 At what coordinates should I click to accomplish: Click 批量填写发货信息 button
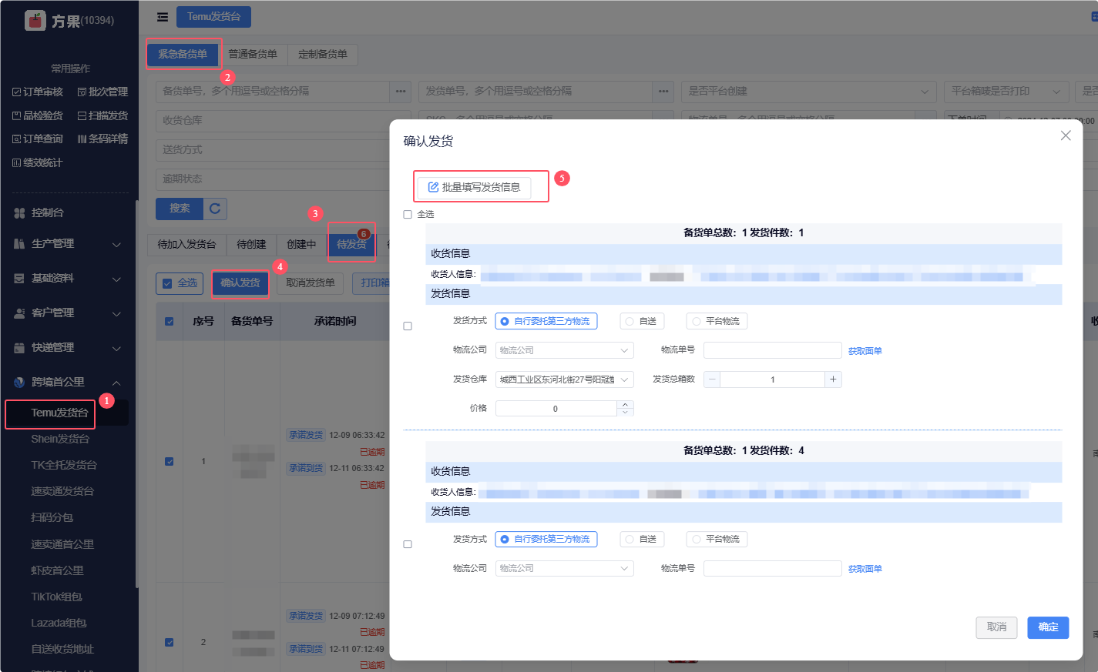click(475, 187)
